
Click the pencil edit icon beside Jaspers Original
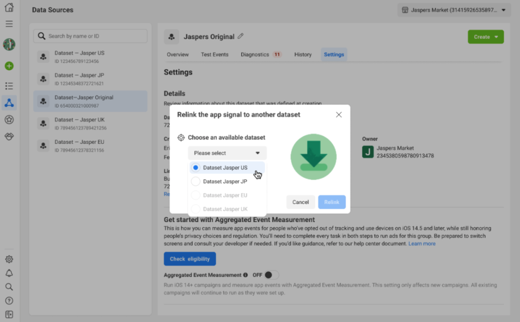pyautogui.click(x=241, y=36)
